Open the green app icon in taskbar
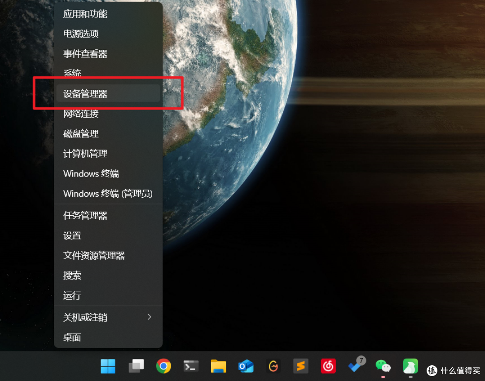This screenshot has height=381, width=485. (410, 367)
